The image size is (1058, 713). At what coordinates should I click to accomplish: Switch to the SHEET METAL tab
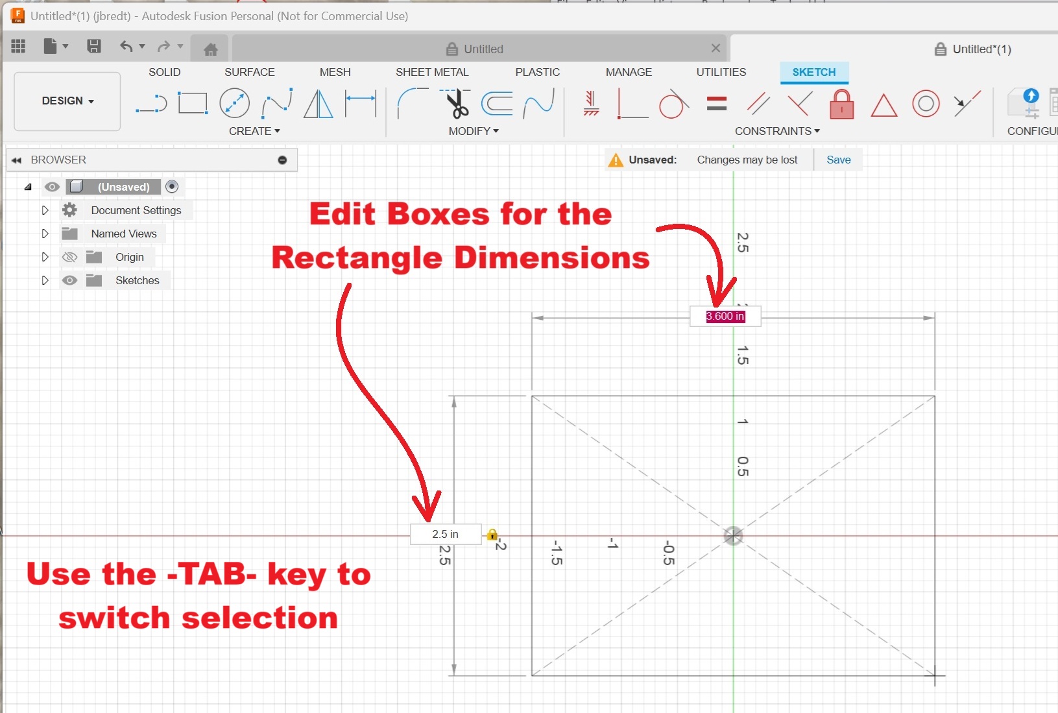pos(432,72)
